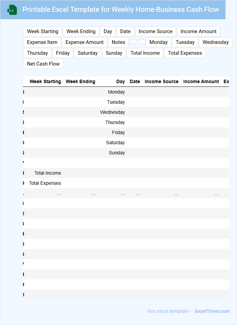Screen dimensions: 237x325
Task: Open the ExcelTimer.com link
Action: pyautogui.click(x=212, y=311)
